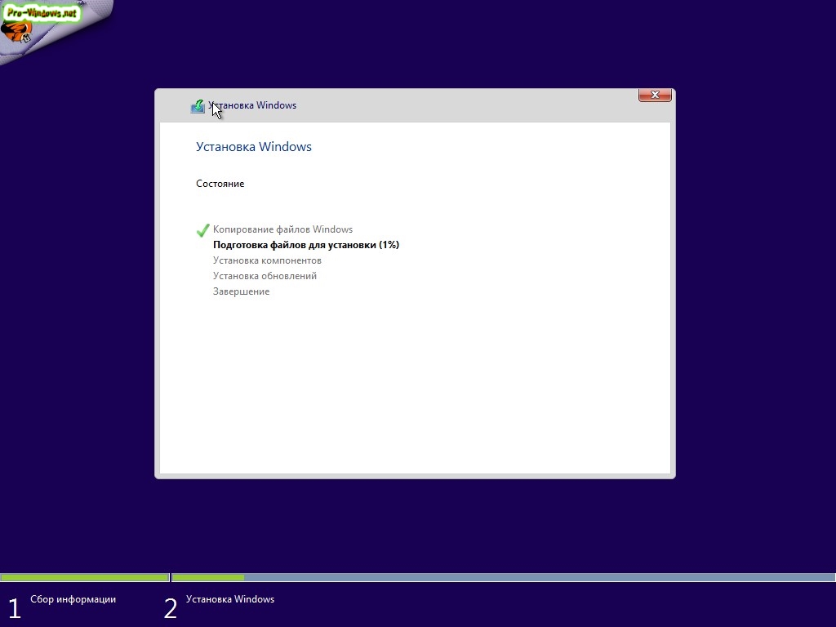Select Подготовка файлов для установки (1%) step
Viewport: 836px width, 627px height.
click(x=306, y=245)
